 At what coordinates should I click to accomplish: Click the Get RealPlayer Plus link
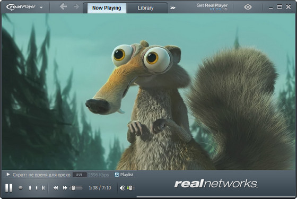pyautogui.click(x=212, y=7)
